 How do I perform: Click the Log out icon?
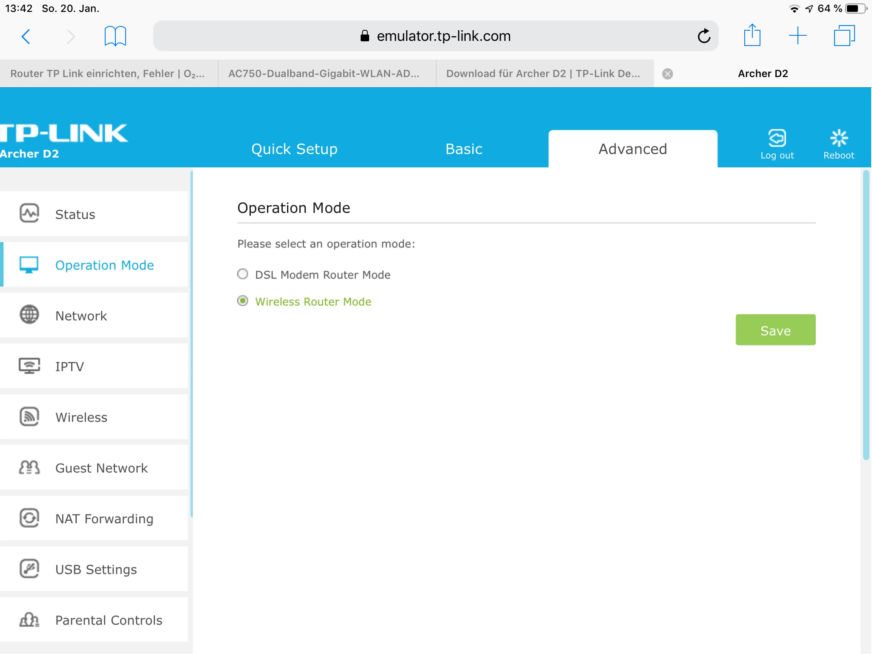pos(777,138)
